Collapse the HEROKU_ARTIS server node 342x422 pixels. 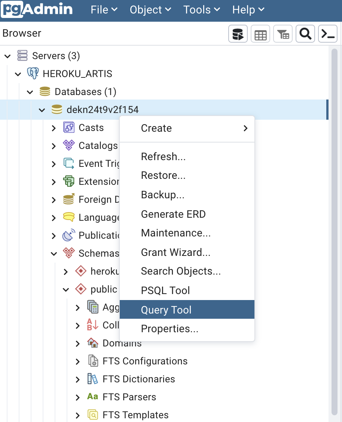(x=18, y=74)
